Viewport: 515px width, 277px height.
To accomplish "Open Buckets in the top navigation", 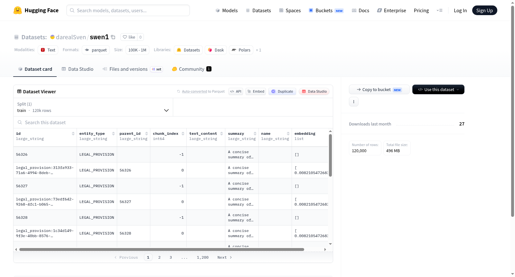I will pyautogui.click(x=326, y=11).
